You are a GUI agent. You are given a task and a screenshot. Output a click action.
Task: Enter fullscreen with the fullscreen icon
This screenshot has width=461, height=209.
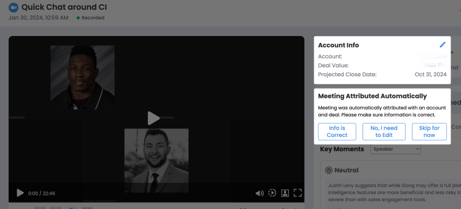(298, 193)
